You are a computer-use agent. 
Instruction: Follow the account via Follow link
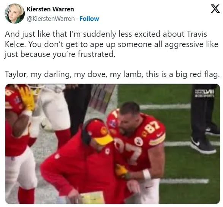point(89,19)
